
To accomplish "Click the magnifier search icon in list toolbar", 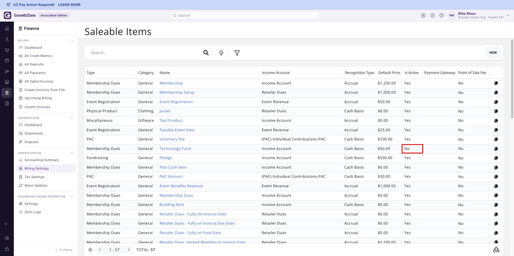I will click(x=206, y=53).
